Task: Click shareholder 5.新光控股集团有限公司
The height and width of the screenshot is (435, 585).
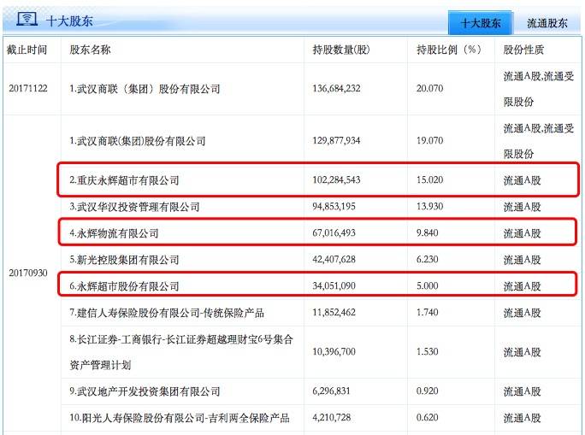Action: (124, 260)
